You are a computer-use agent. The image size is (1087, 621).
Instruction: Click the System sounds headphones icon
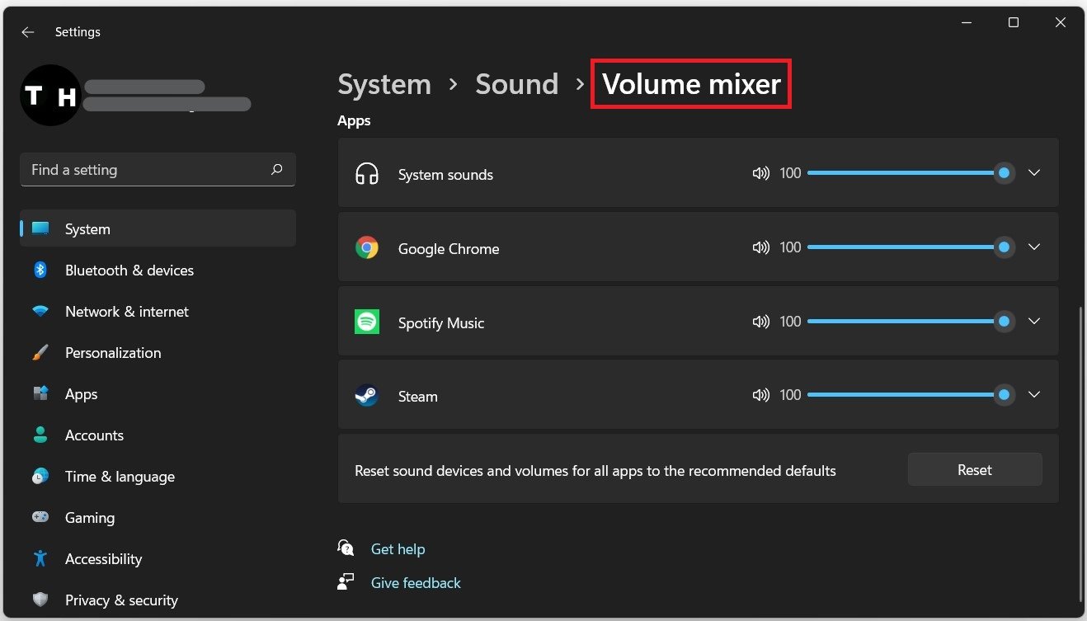367,174
